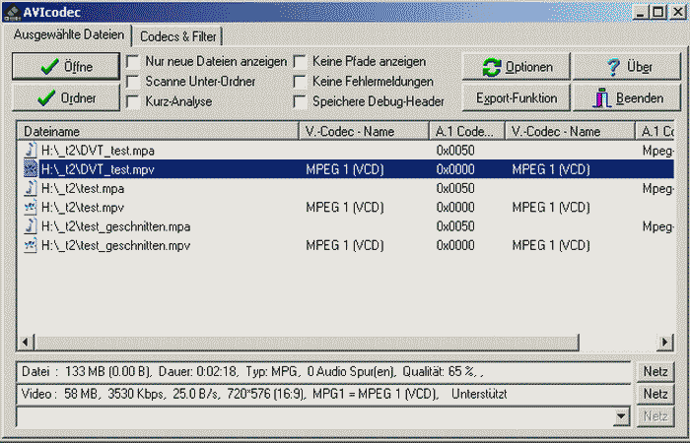
Task: Switch to the 'Codecs & Filter' tab
Action: (x=178, y=35)
